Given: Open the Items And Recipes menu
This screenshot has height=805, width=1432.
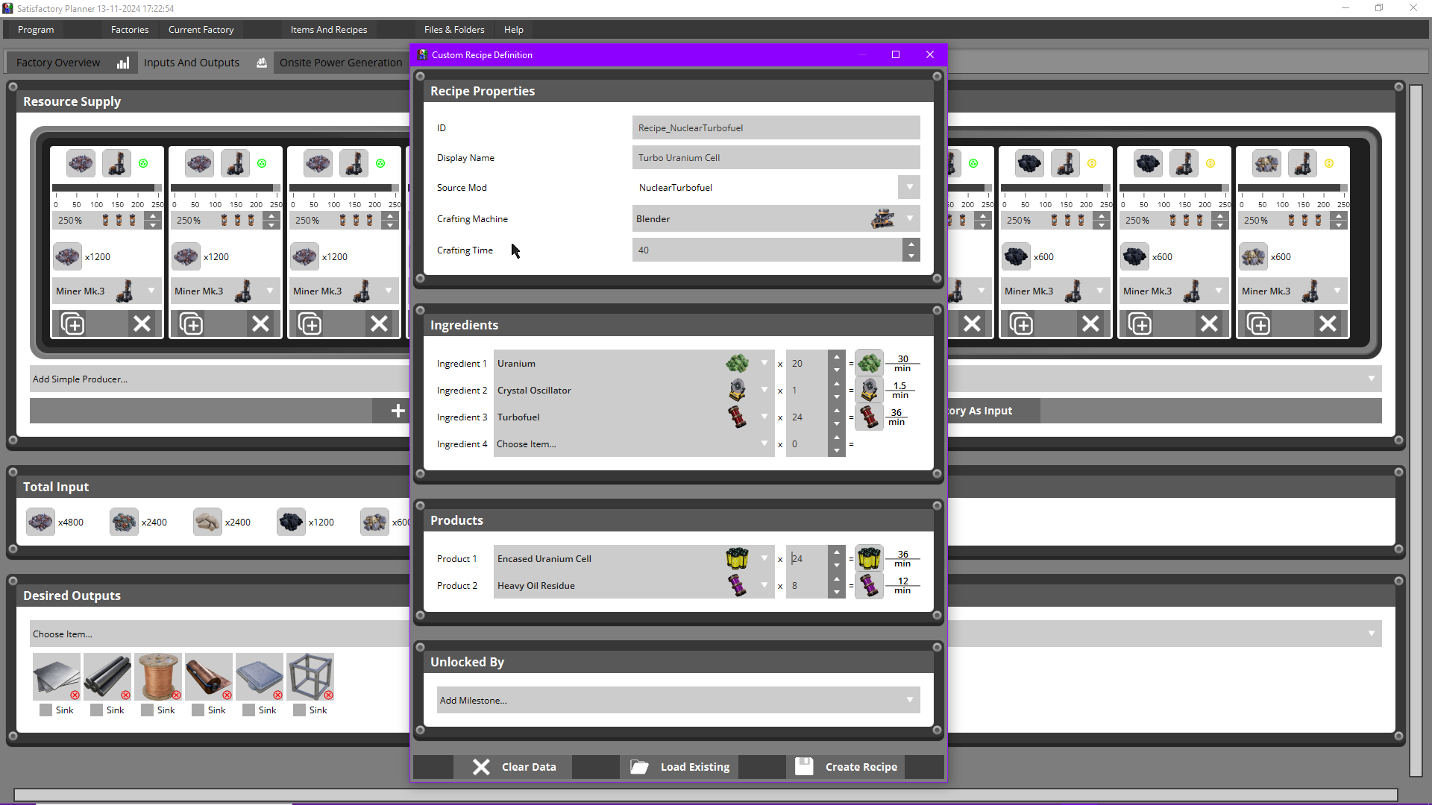Looking at the screenshot, I should tap(328, 29).
